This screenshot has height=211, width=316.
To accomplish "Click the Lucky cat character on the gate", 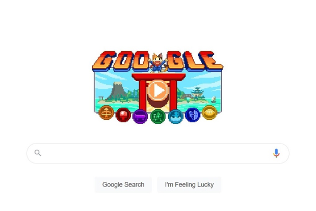I will click(158, 63).
